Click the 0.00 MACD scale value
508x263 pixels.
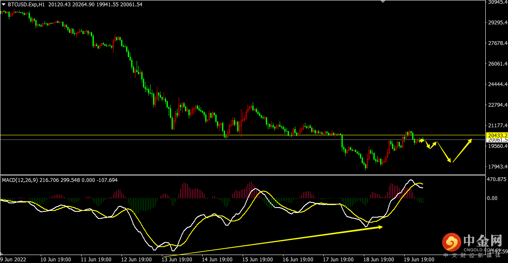coord(493,198)
